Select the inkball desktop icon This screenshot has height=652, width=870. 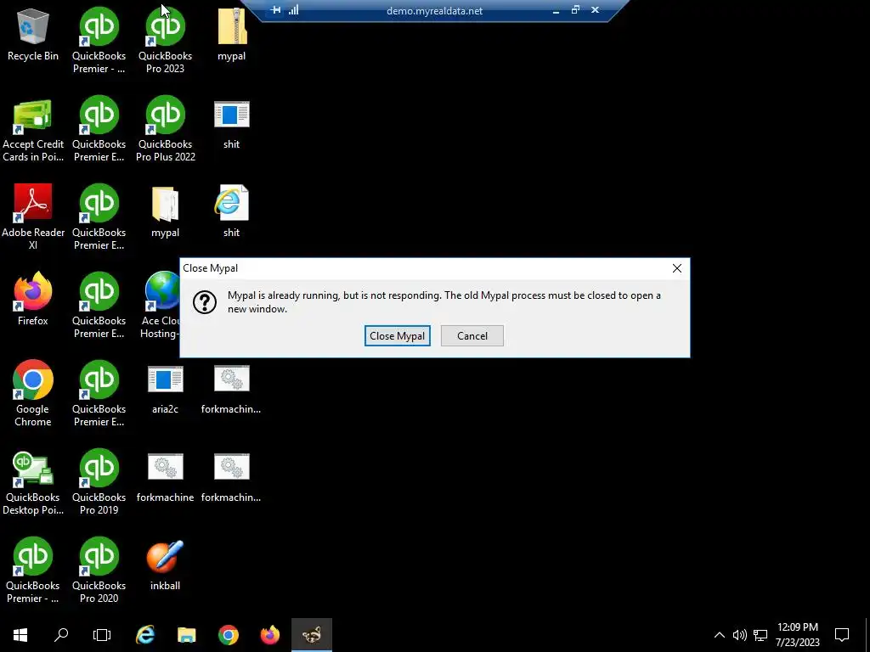click(166, 565)
